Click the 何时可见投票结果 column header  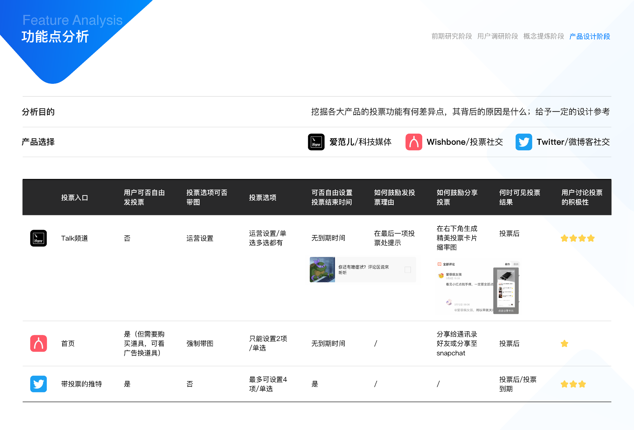520,198
